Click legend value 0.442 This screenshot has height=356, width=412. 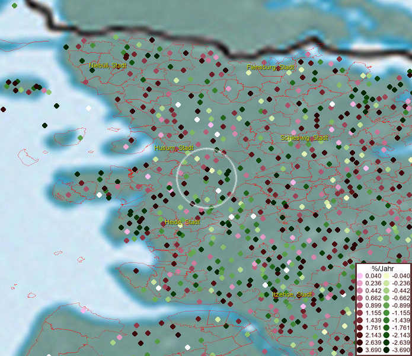[373, 291]
